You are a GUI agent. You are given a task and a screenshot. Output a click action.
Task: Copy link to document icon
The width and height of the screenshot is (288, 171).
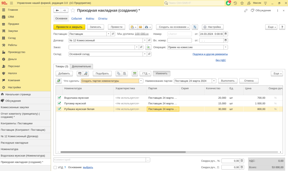pos(246,10)
